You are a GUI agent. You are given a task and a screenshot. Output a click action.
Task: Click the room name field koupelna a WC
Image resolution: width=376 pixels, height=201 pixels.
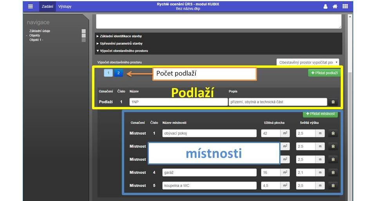(x=209, y=185)
